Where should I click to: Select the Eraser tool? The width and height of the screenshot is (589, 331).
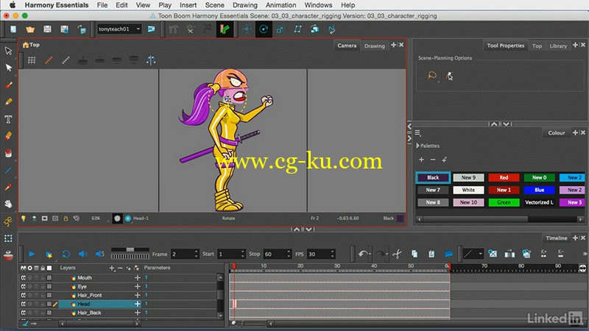pos(8,136)
